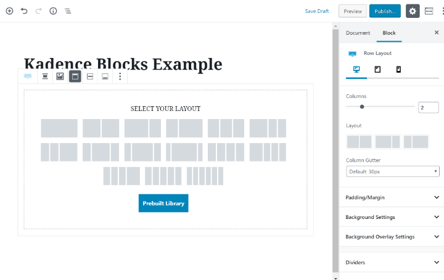Expand Background Overlay Settings panel

(392, 237)
